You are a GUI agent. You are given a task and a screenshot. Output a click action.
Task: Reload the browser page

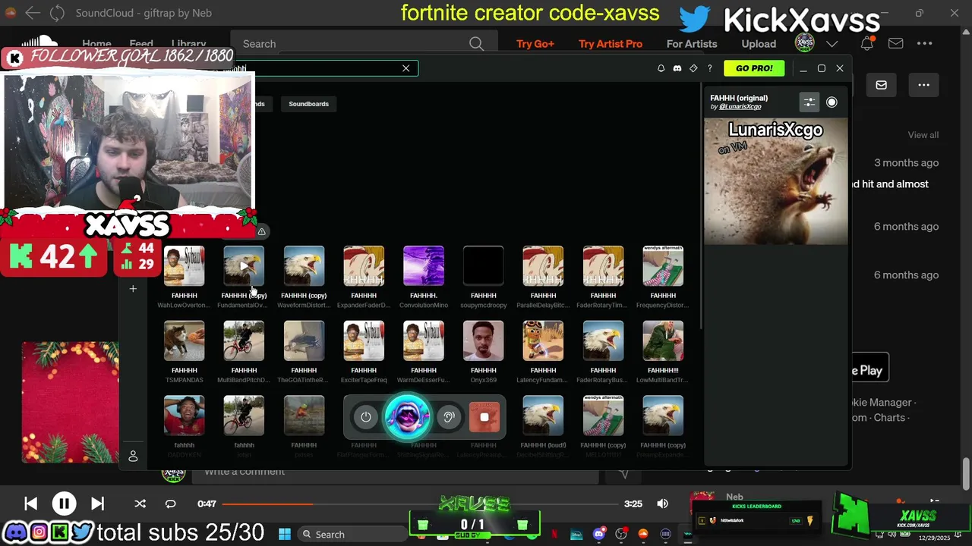click(x=57, y=13)
